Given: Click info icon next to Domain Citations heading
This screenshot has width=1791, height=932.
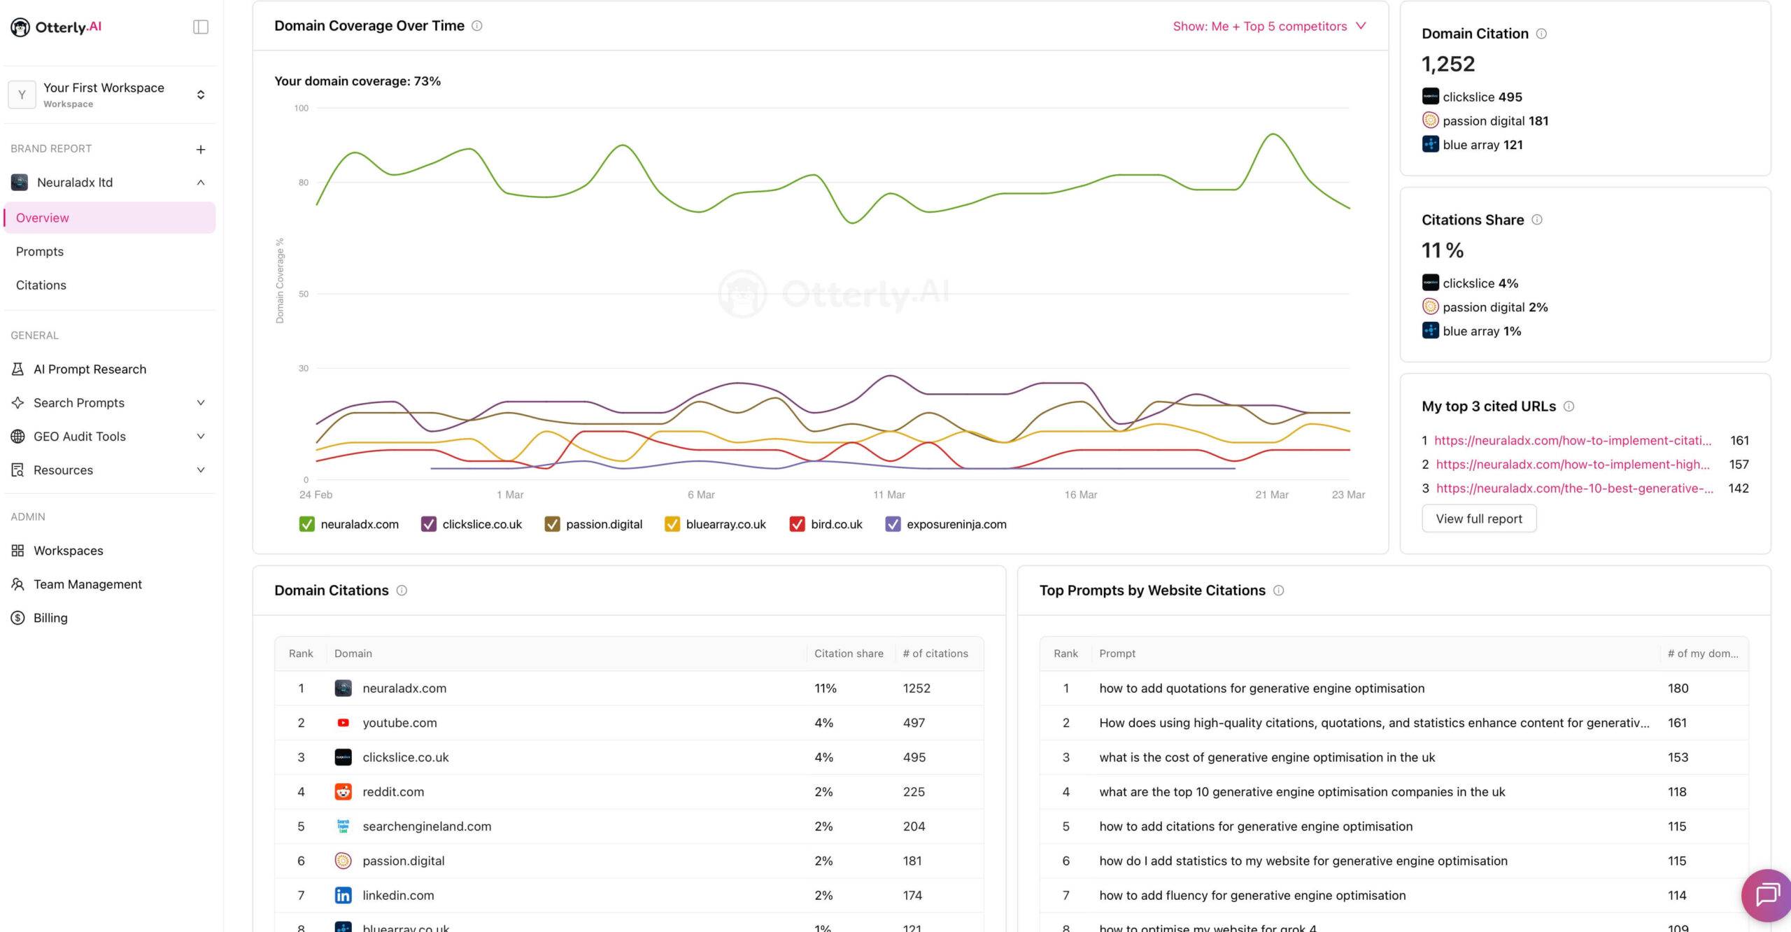Looking at the screenshot, I should pyautogui.click(x=402, y=591).
